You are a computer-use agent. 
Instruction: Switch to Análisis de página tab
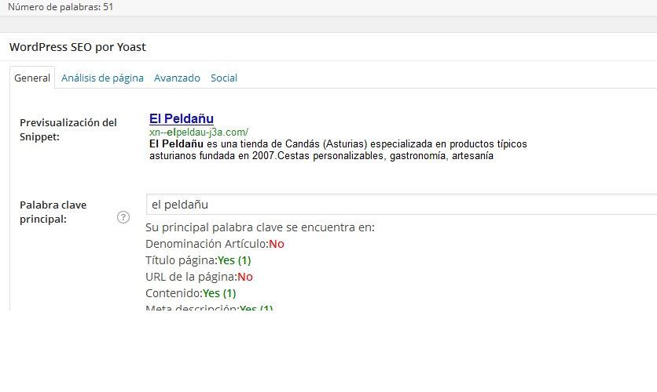102,78
